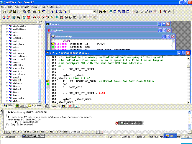192x144 pixels.
Task: Switch to the Symbol tab
Action: (21, 106)
